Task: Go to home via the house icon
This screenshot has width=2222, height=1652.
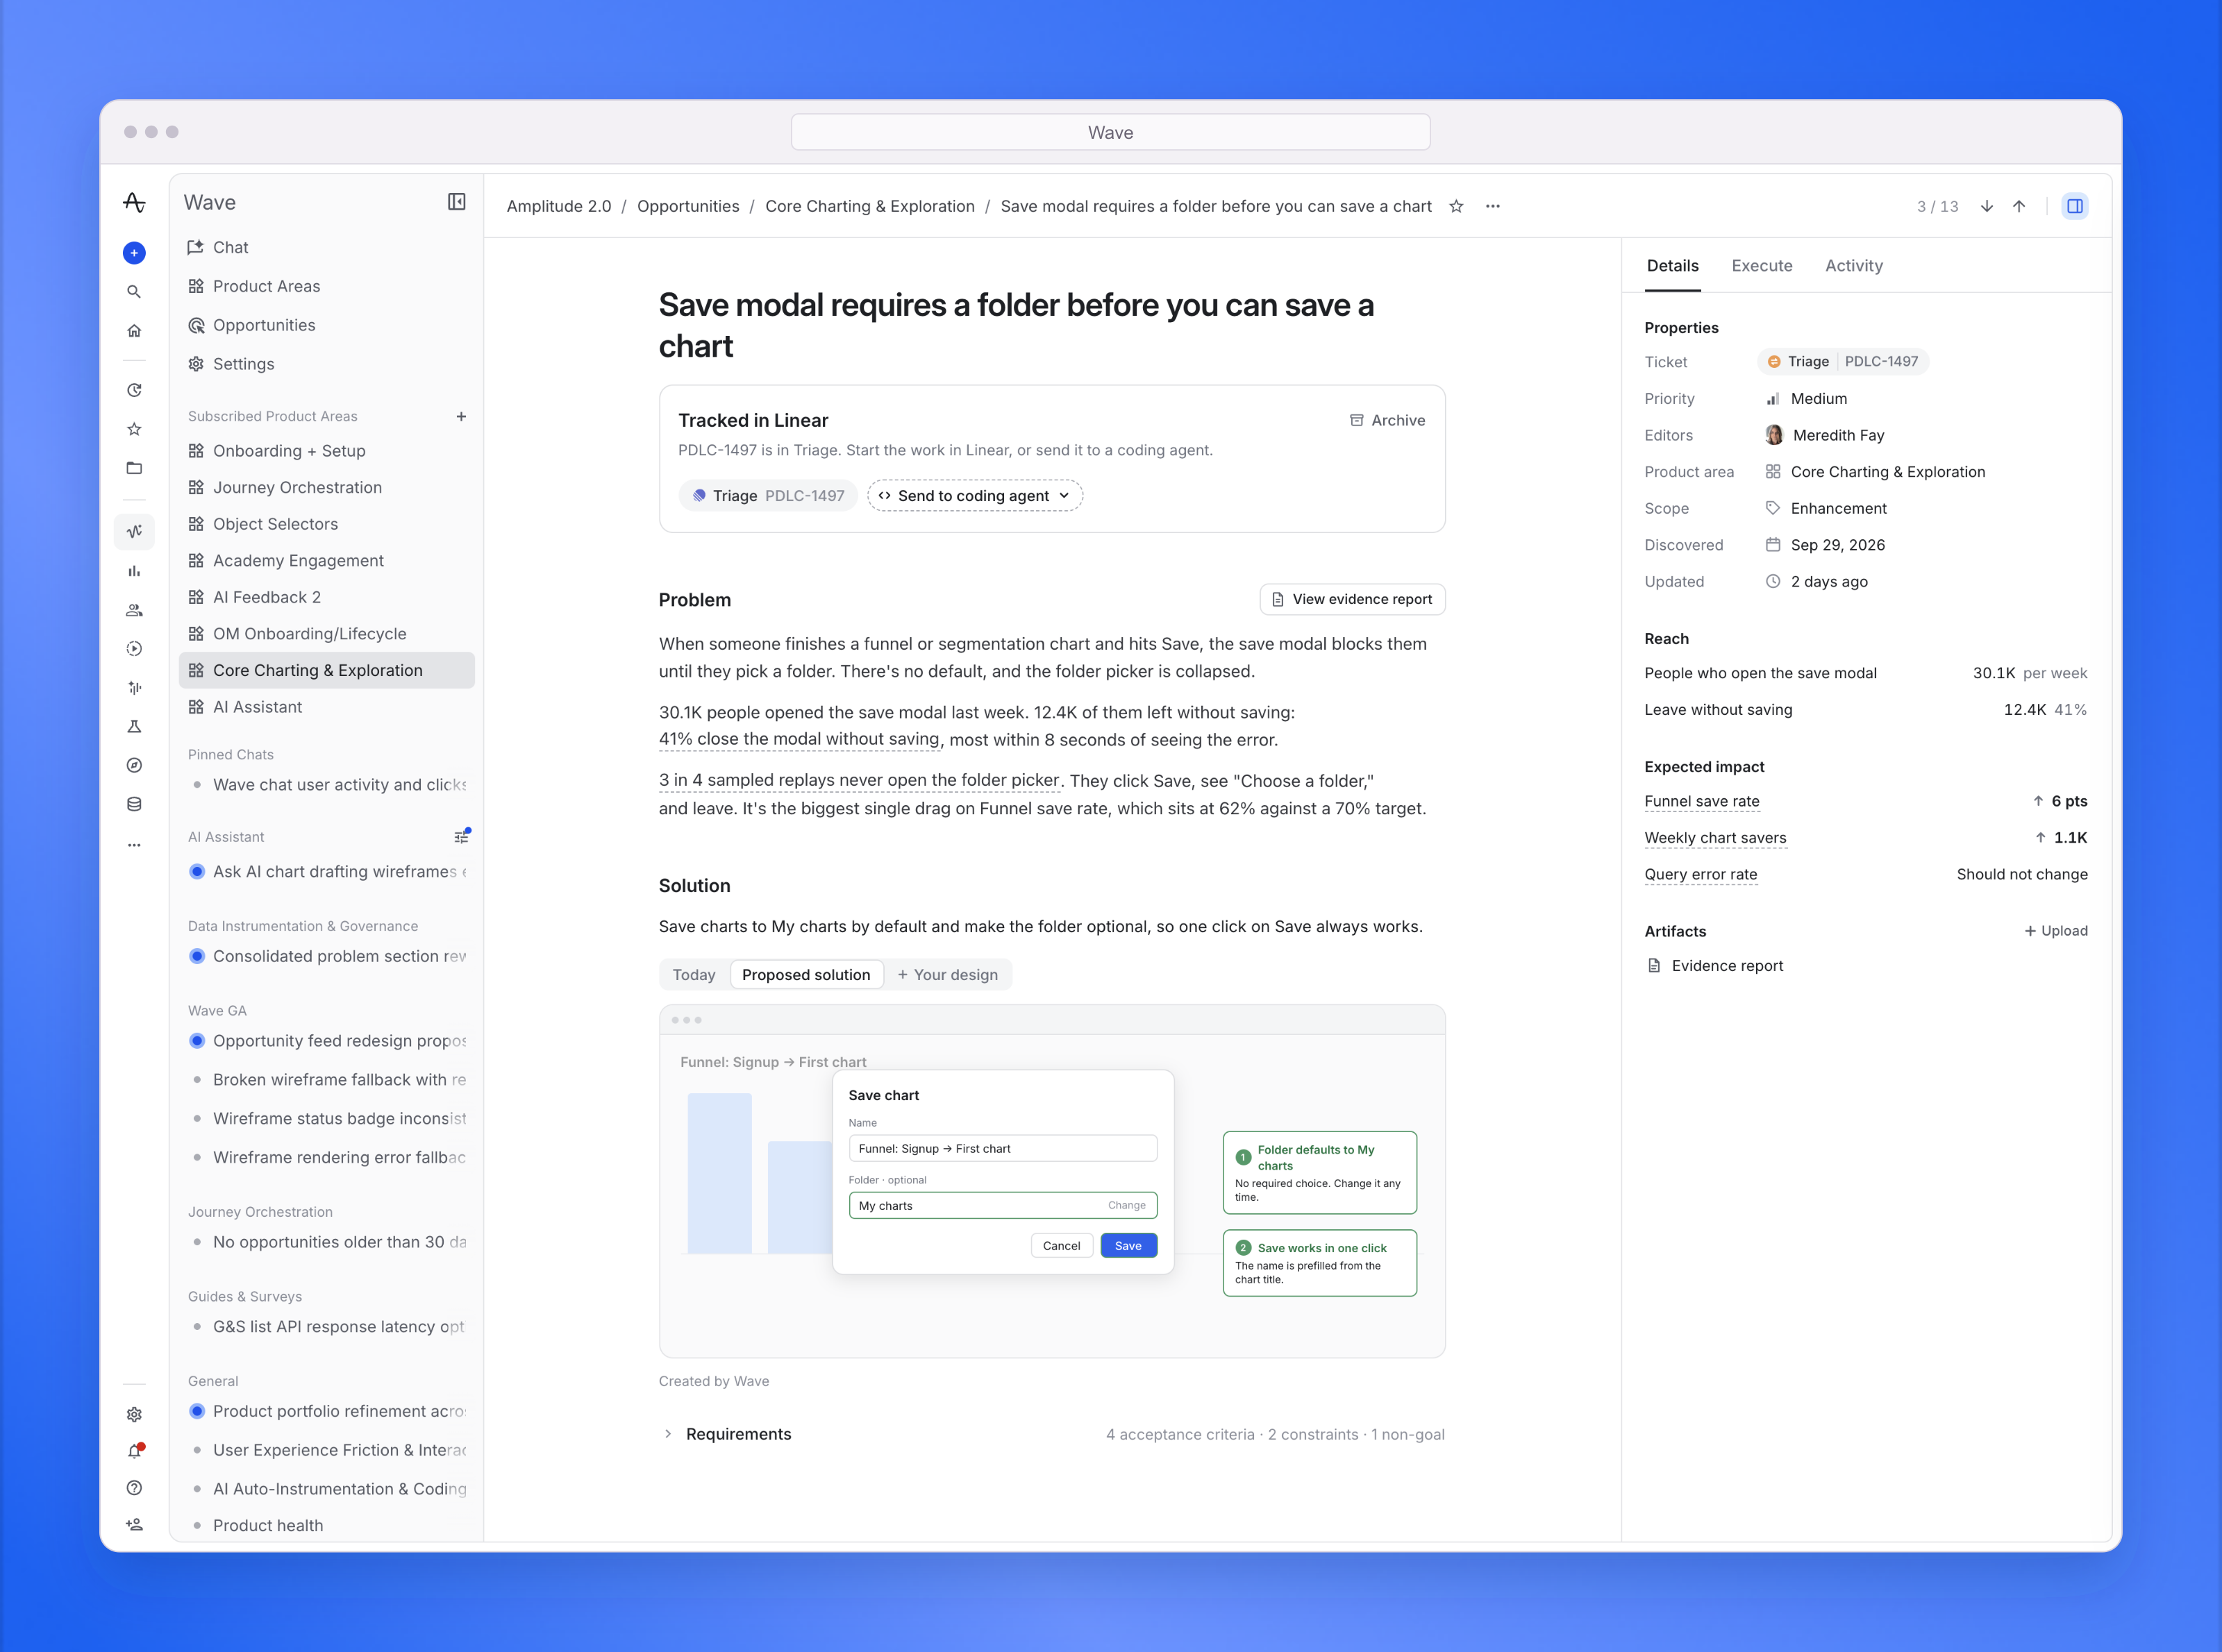Action: click(x=134, y=331)
